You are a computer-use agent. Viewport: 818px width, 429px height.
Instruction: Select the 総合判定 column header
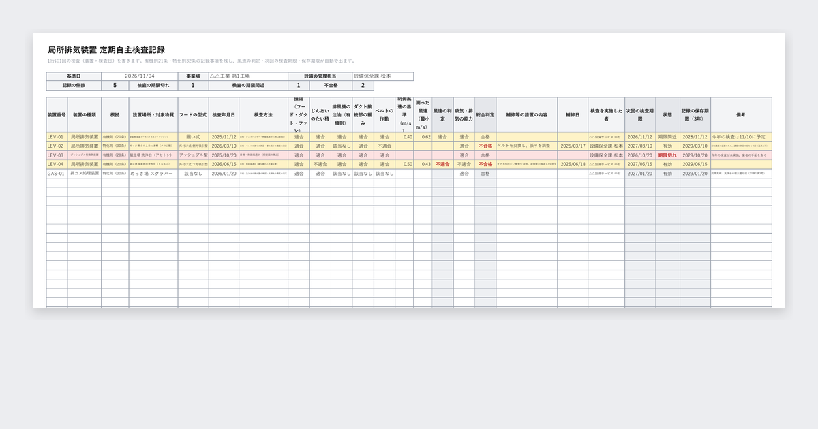tap(485, 115)
